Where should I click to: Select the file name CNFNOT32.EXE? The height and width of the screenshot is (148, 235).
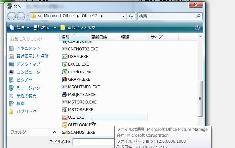(83, 49)
